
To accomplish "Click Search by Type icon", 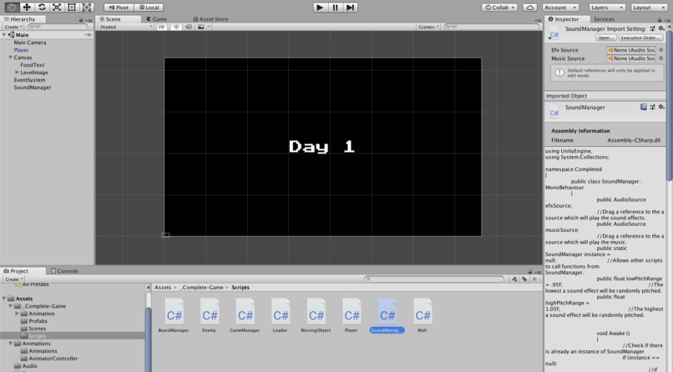I will pyautogui.click(x=514, y=279).
